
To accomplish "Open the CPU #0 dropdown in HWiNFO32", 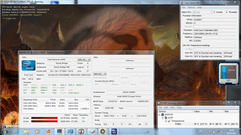I will [84, 59].
